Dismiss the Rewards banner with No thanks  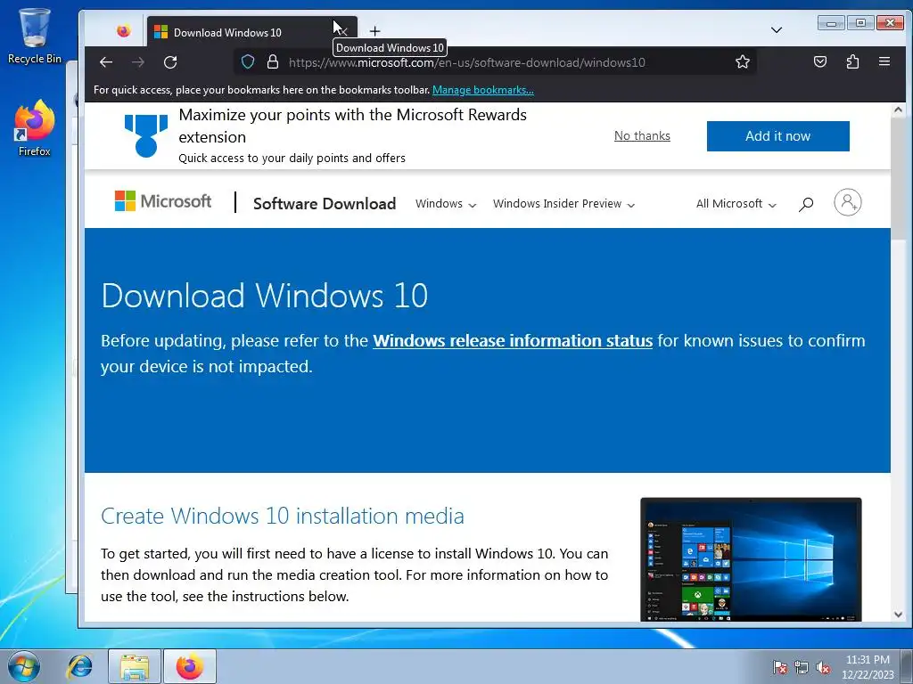coord(642,136)
